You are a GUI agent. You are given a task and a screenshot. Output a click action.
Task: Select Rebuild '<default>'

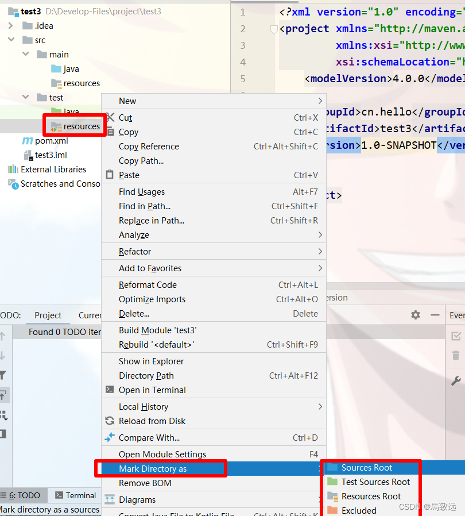214,345
